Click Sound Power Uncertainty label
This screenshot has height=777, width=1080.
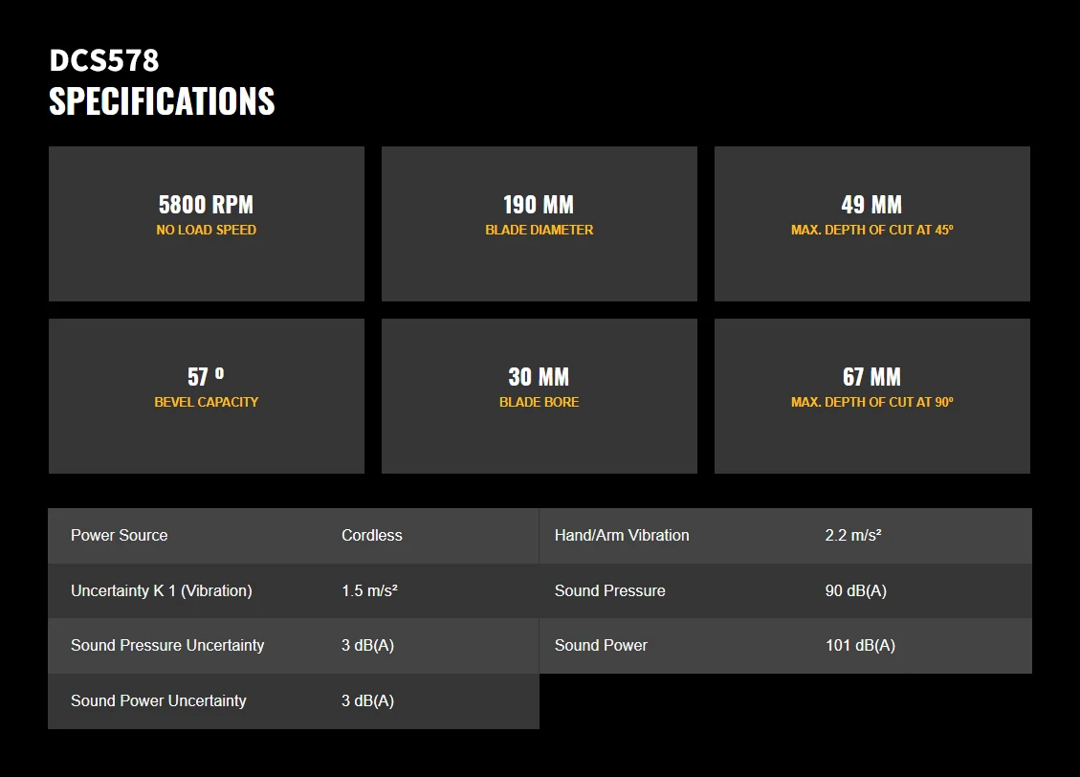159,701
